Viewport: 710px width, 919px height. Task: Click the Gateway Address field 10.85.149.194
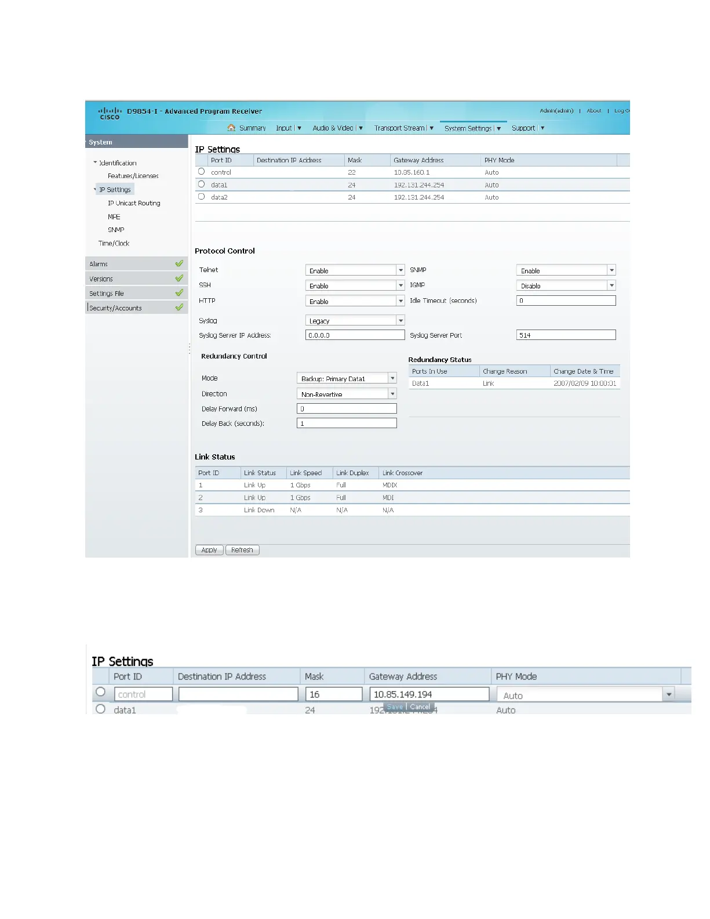click(429, 694)
